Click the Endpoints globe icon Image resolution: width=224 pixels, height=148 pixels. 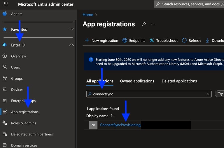pyautogui.click(x=125, y=40)
